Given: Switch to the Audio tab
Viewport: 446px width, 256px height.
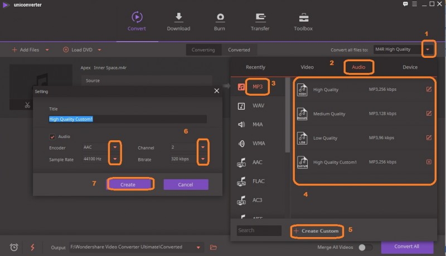Looking at the screenshot, I should [x=358, y=67].
